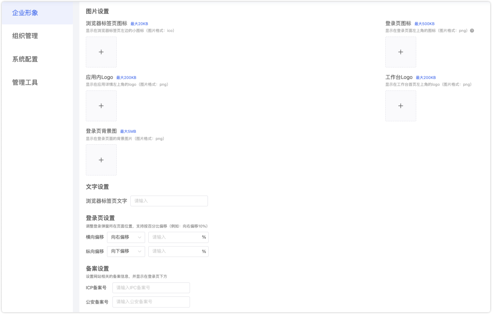Expand the 纵向偏移 向下偏移 dropdown
Image resolution: width=492 pixels, height=314 pixels.
click(126, 251)
